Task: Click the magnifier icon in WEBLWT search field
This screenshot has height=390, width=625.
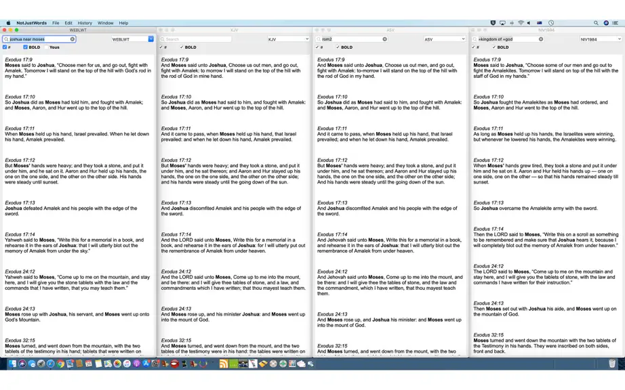Action: (x=6, y=39)
